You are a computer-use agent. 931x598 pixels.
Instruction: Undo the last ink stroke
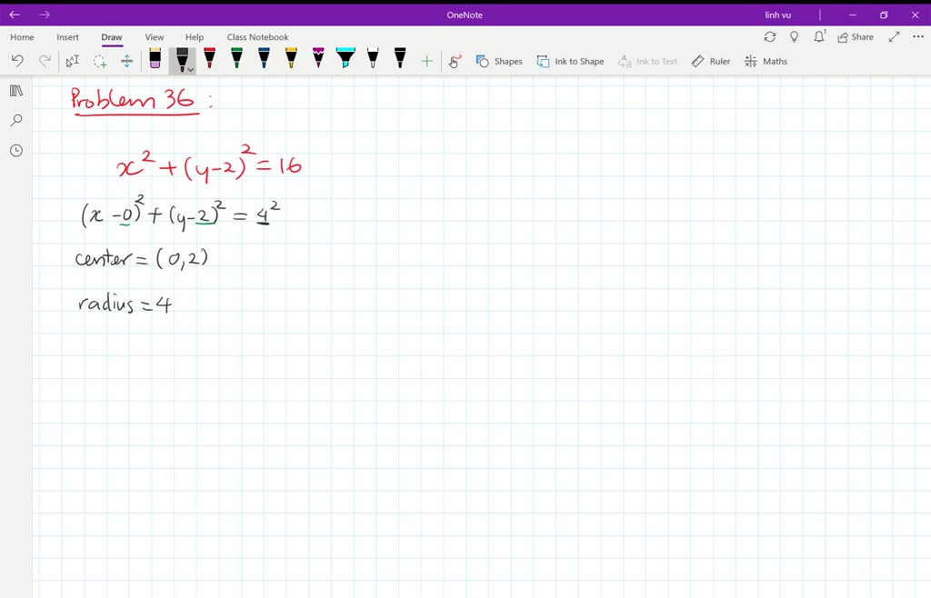pyautogui.click(x=18, y=61)
